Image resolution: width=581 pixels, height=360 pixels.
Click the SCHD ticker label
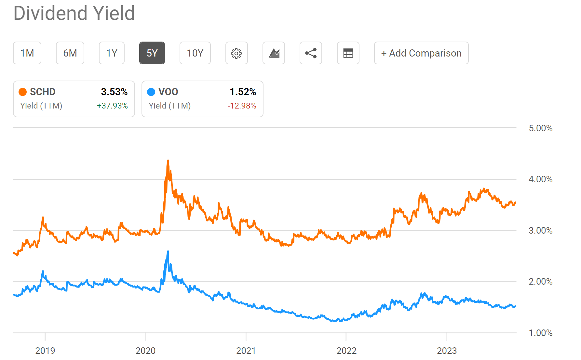tap(43, 92)
